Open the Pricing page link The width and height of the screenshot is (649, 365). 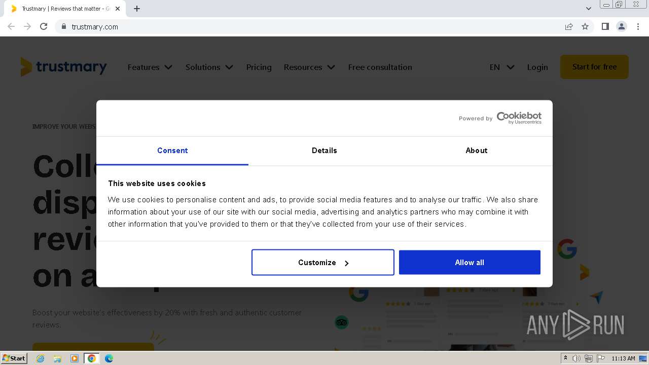click(x=259, y=67)
